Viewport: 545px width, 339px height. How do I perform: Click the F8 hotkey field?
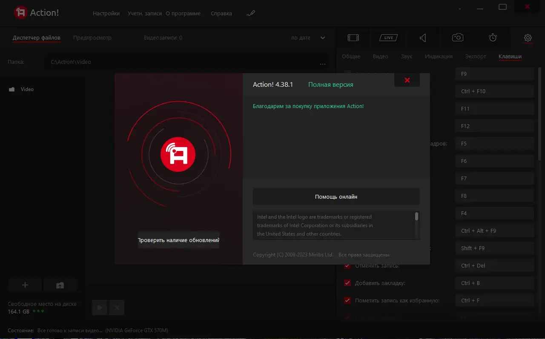(x=494, y=196)
